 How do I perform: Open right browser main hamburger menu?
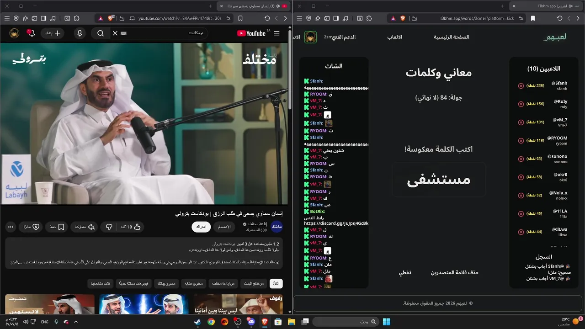click(299, 18)
